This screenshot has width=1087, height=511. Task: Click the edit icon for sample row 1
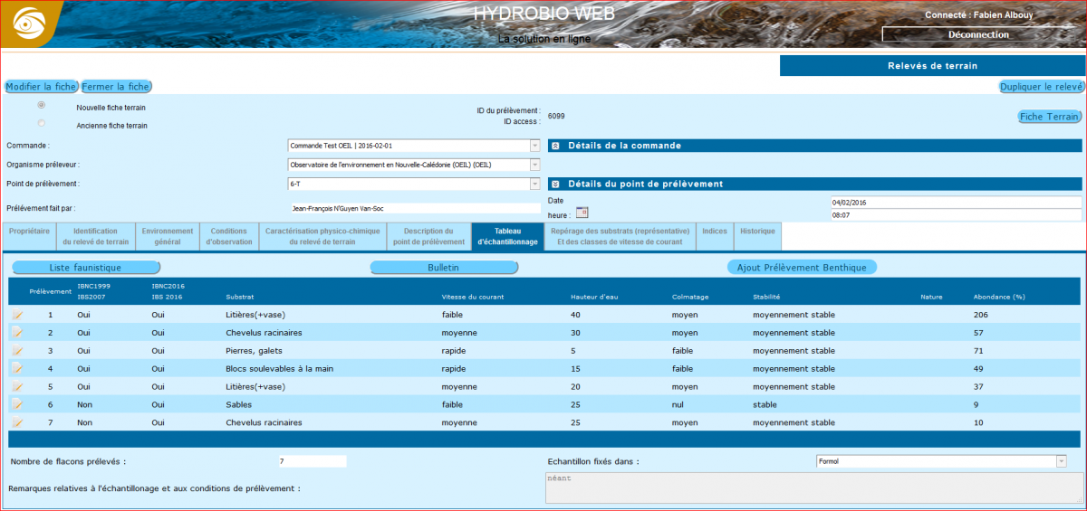pyautogui.click(x=17, y=315)
